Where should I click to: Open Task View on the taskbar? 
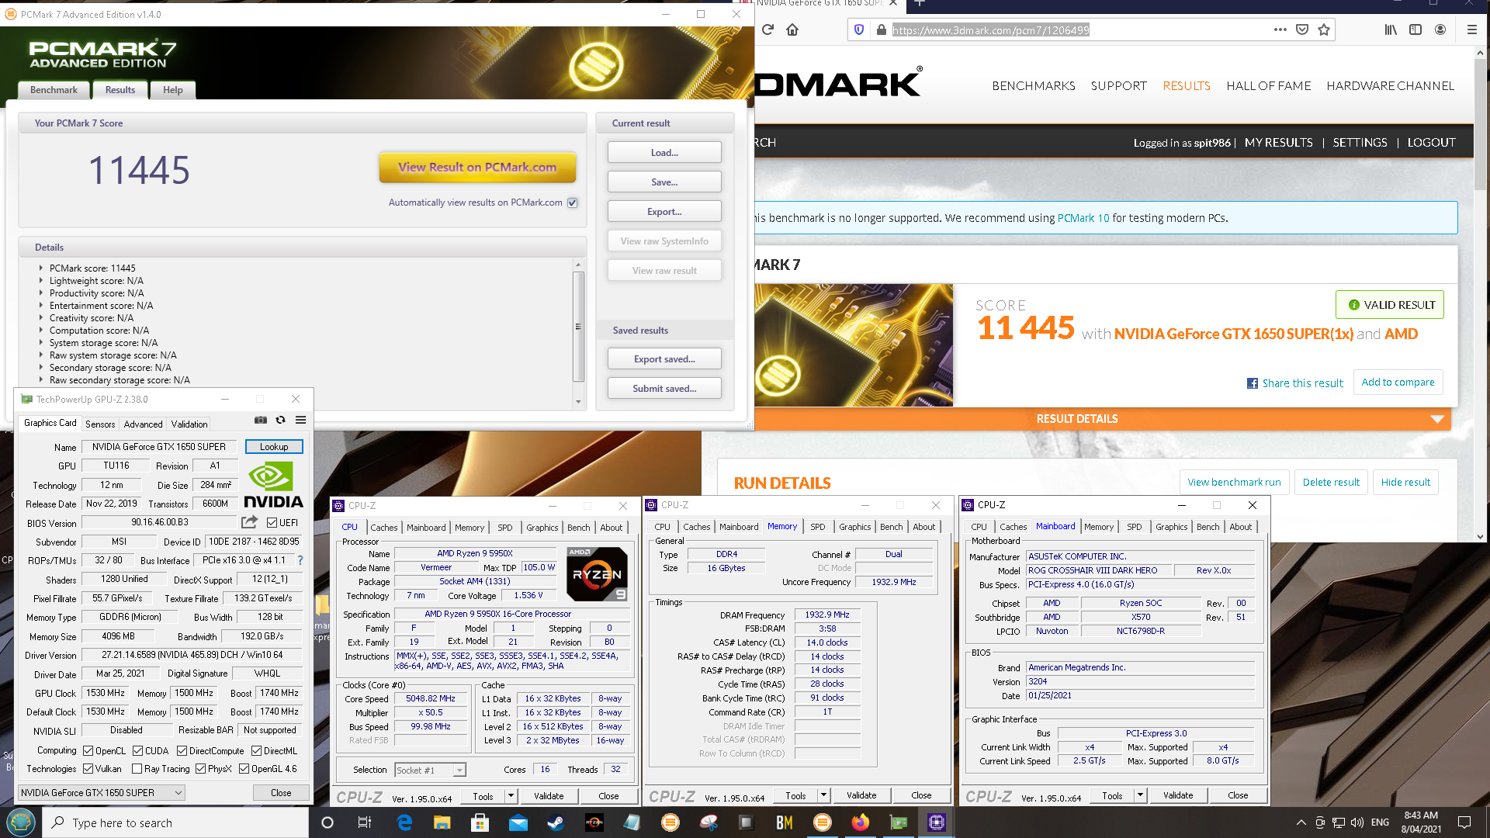click(365, 822)
